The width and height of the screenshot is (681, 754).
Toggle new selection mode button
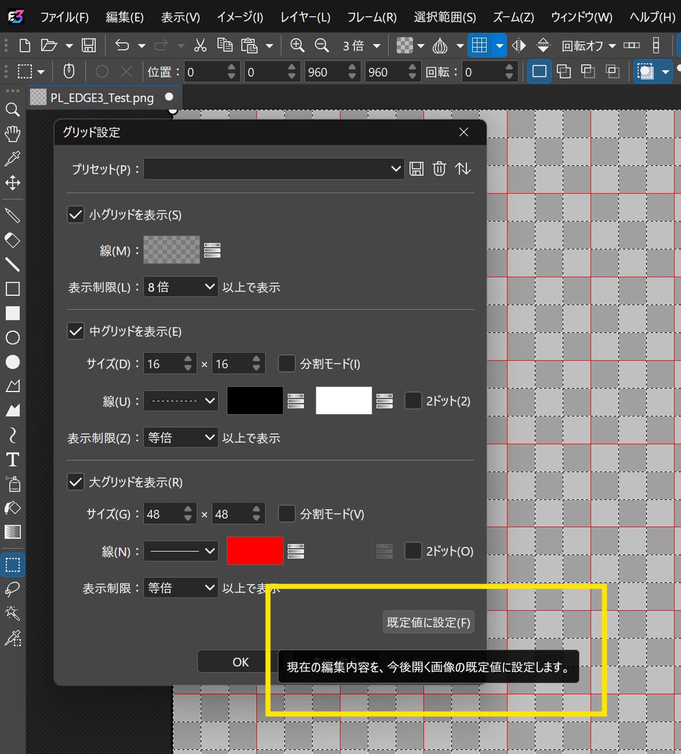coord(539,72)
